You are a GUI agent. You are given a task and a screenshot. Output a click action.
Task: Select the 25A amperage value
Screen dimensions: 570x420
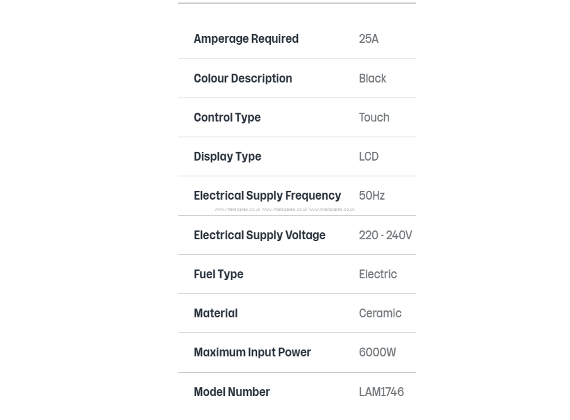click(x=368, y=39)
